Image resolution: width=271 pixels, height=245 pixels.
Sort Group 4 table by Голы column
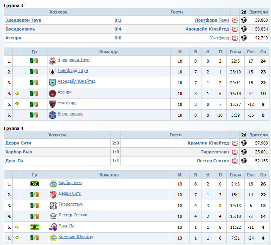click(x=235, y=175)
